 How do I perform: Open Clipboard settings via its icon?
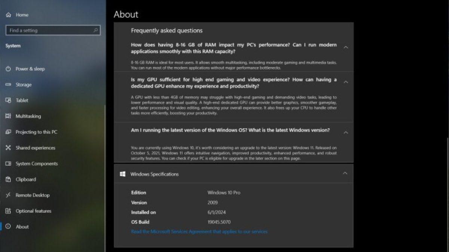point(8,179)
